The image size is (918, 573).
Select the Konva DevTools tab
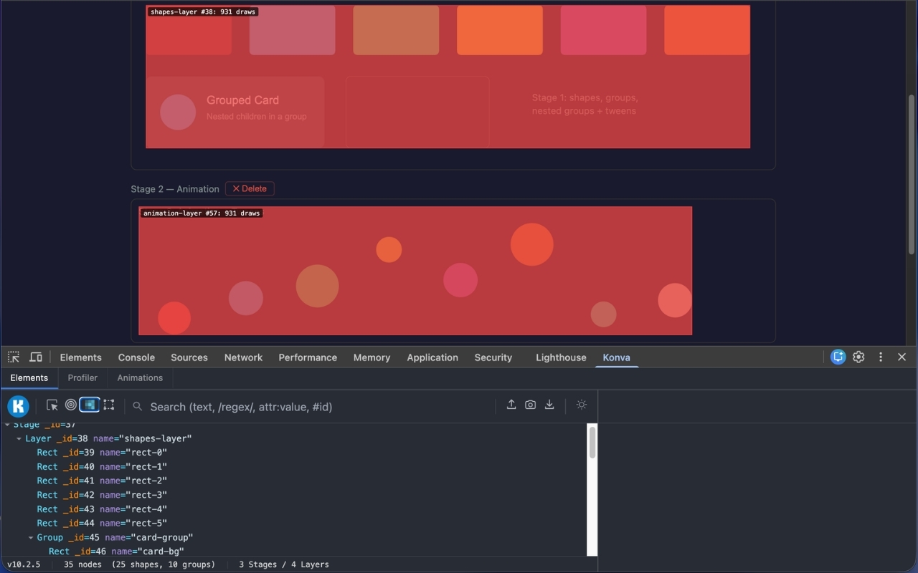point(616,357)
